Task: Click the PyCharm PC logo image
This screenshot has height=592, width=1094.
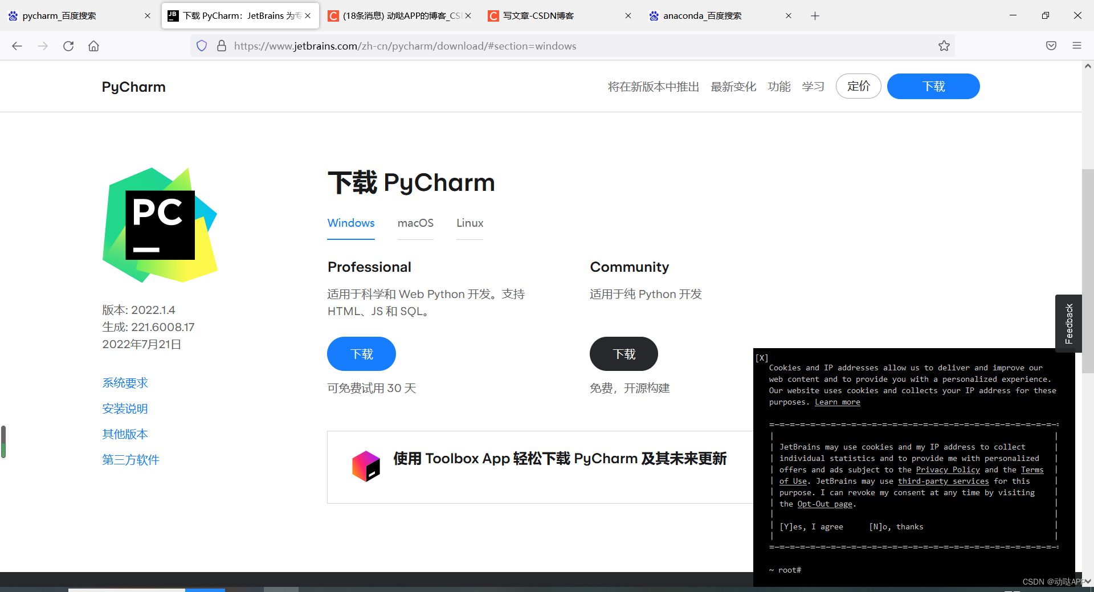Action: point(160,225)
